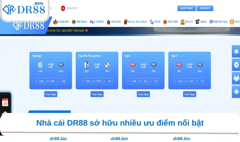240x142 pixels.
Task: Select draw odds 3.75 for QUE vs PUE
Action: (x=97, y=81)
